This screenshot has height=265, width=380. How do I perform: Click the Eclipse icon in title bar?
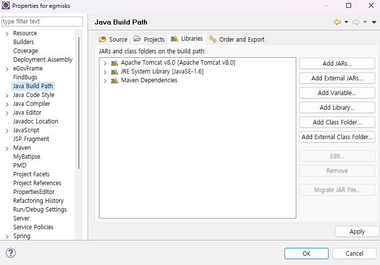(x=6, y=5)
